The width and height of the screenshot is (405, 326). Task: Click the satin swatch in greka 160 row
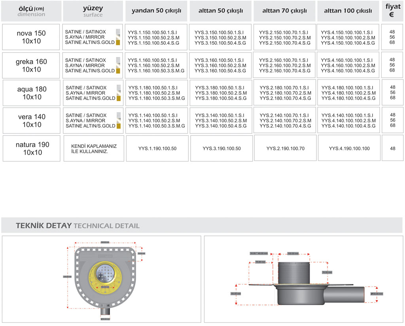[x=118, y=60]
